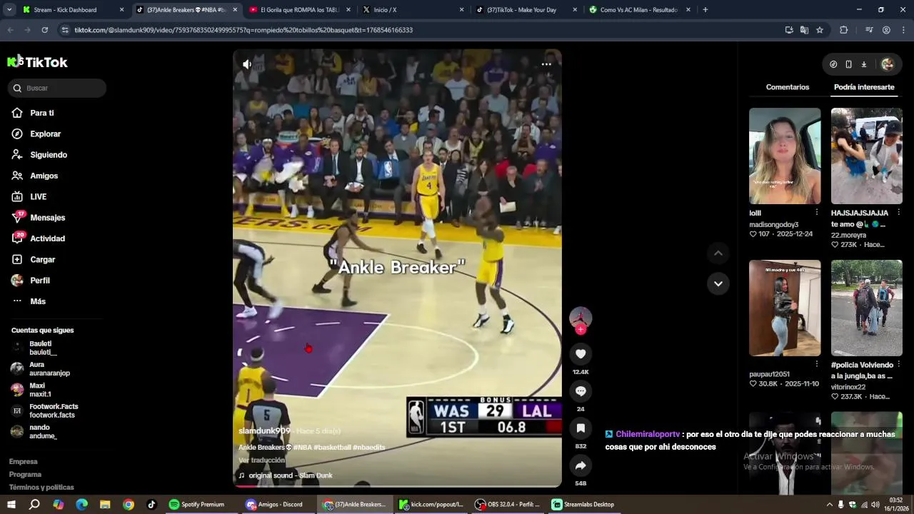Open the slamdunk909 username link on video
Viewport: 914px width, 514px height.
pos(264,431)
